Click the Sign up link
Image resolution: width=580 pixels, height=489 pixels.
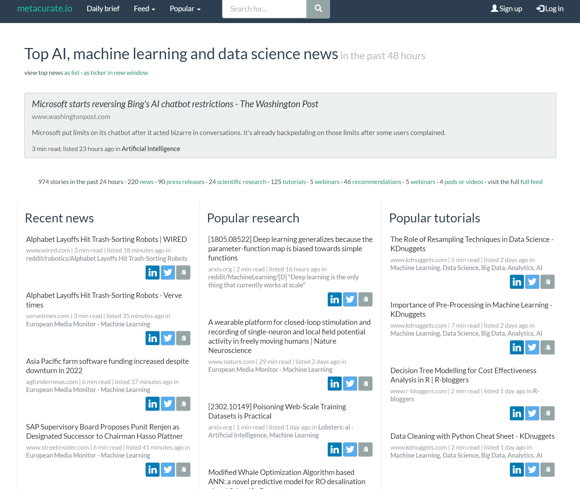507,9
